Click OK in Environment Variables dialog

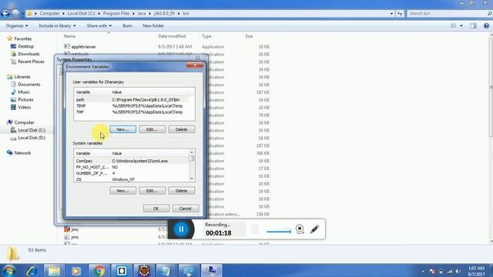point(156,209)
